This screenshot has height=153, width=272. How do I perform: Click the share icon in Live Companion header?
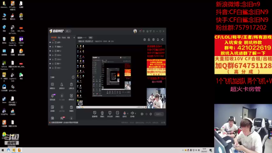163,39
